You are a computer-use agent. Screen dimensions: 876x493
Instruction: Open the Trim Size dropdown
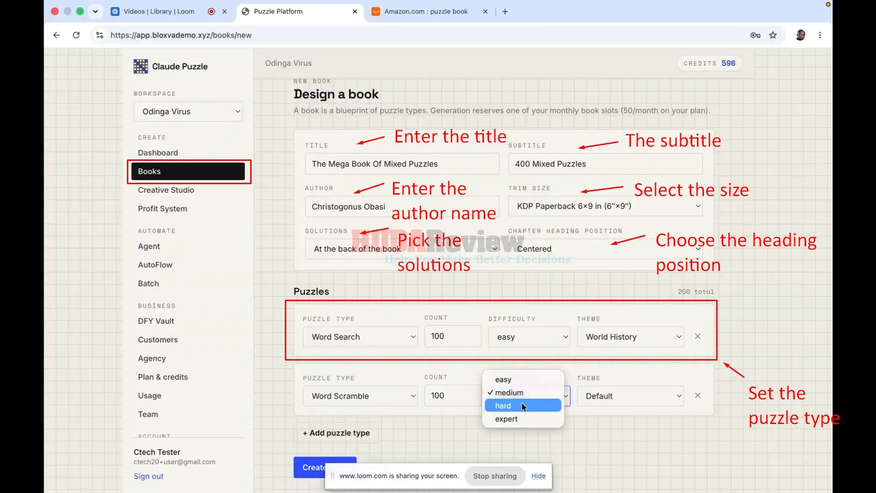605,206
